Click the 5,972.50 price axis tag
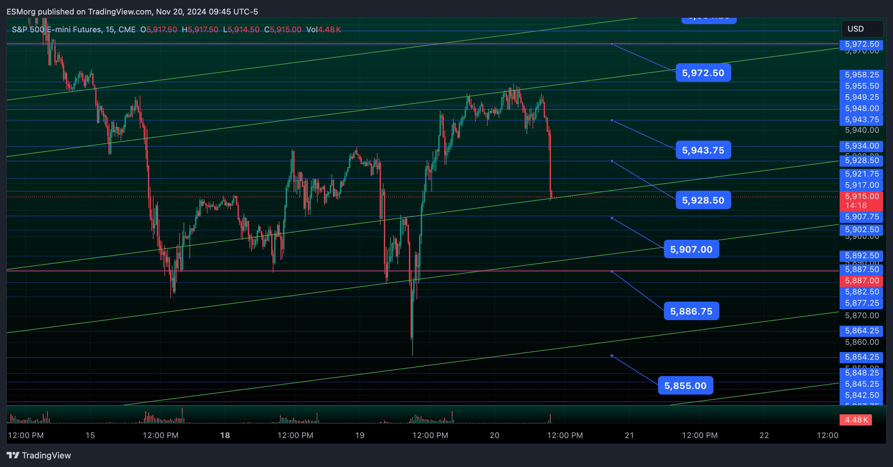 point(861,44)
